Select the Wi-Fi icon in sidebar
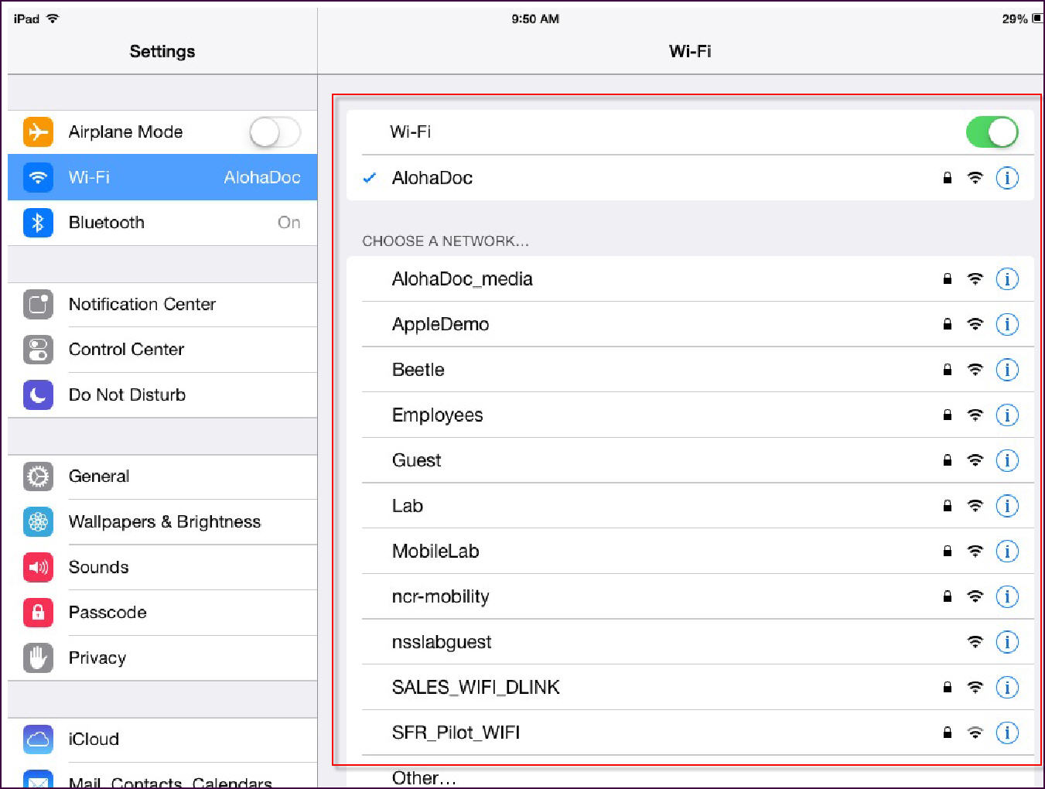The width and height of the screenshot is (1045, 789). [38, 177]
